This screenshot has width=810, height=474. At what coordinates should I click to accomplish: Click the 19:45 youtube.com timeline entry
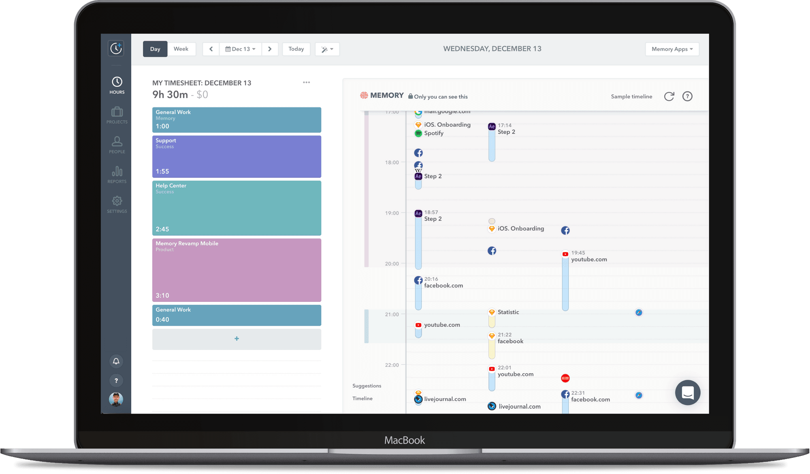(588, 259)
